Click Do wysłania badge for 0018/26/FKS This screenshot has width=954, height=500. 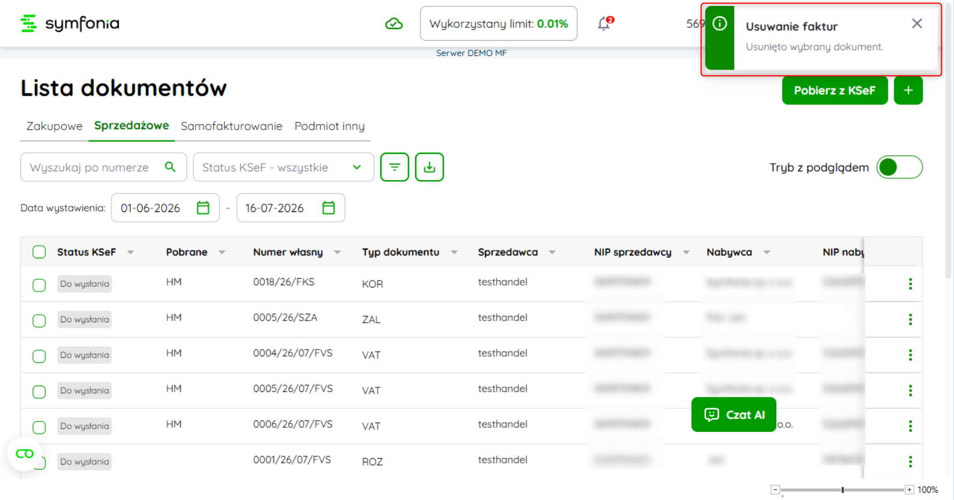(85, 284)
